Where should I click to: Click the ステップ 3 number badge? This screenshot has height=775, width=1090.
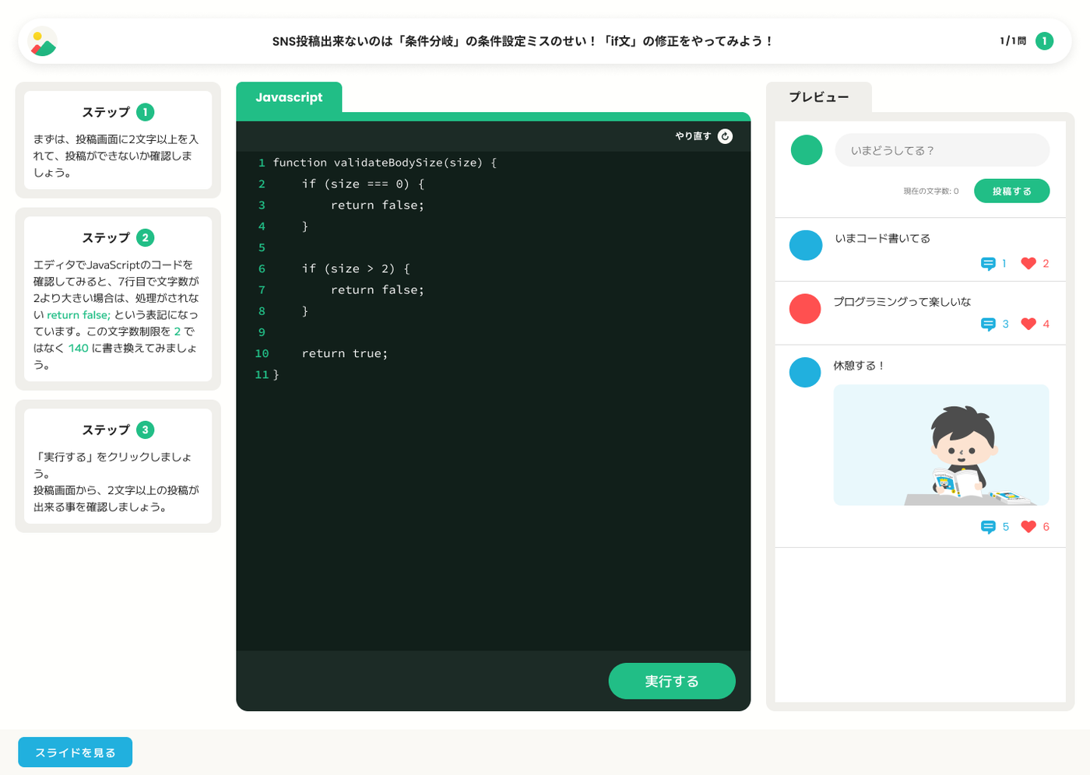(x=145, y=430)
